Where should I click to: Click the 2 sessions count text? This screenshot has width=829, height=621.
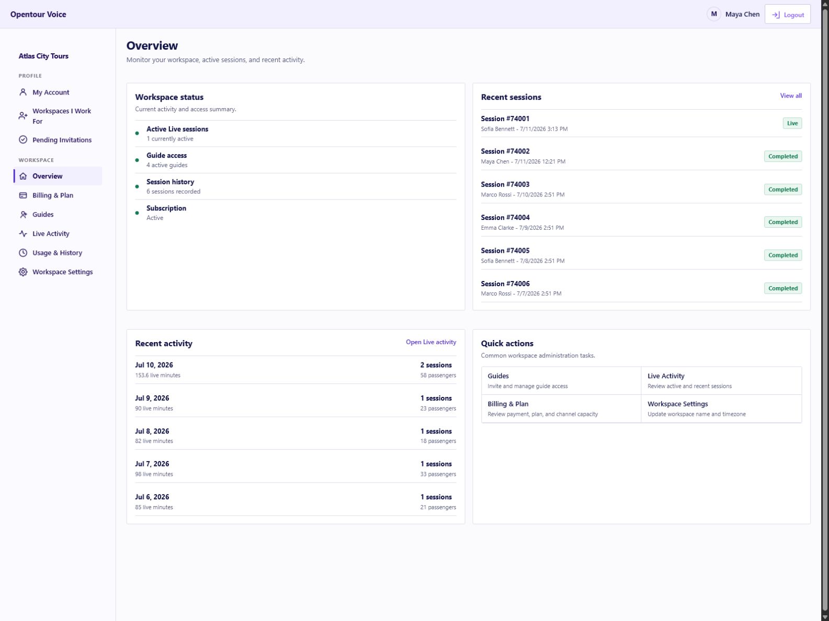click(436, 365)
